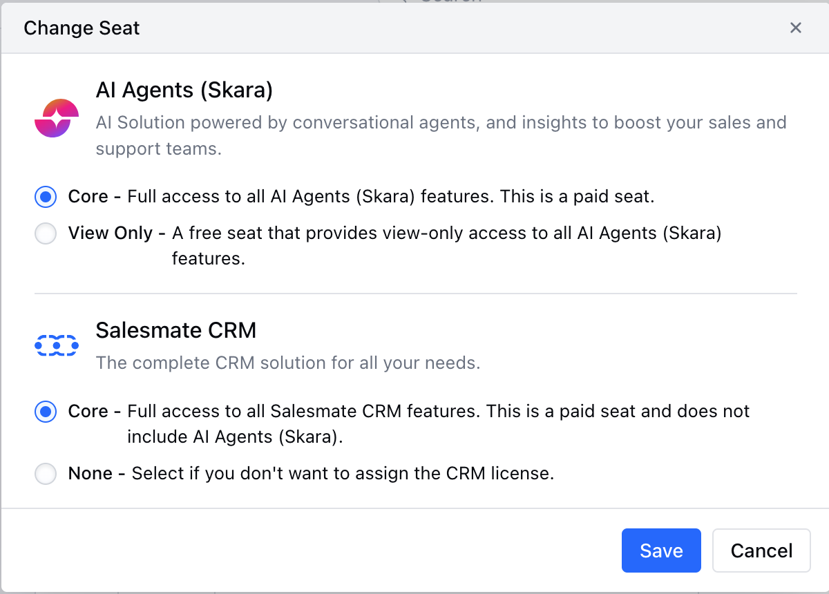Save the seat changes

click(661, 550)
